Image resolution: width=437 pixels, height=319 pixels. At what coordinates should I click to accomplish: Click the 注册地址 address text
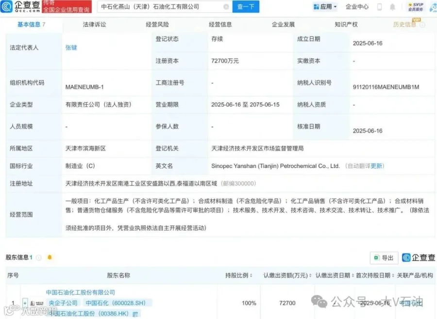pyautogui.click(x=141, y=183)
